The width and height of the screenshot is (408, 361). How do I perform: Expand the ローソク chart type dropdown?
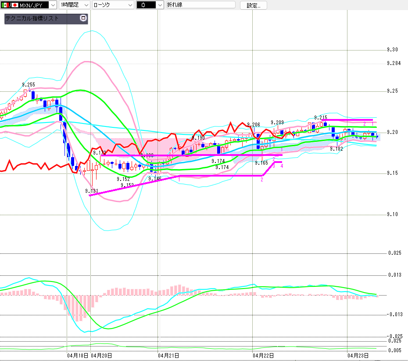130,5
